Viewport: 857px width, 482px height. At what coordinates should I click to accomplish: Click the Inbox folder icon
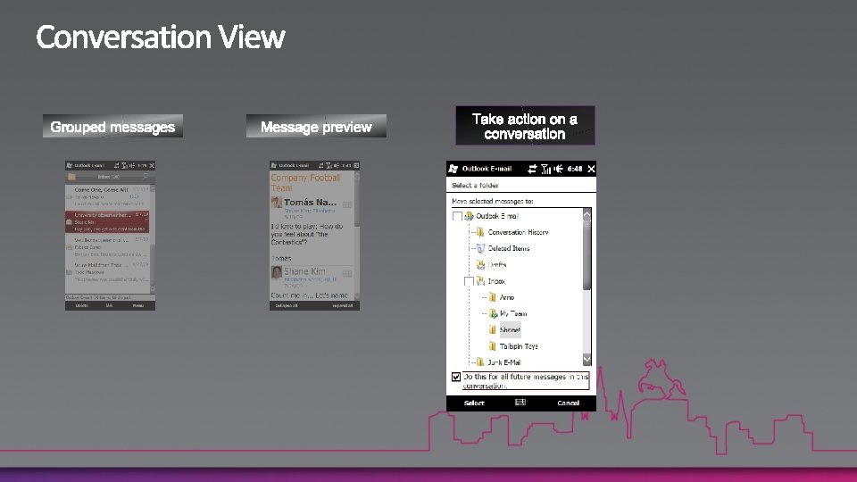(480, 281)
